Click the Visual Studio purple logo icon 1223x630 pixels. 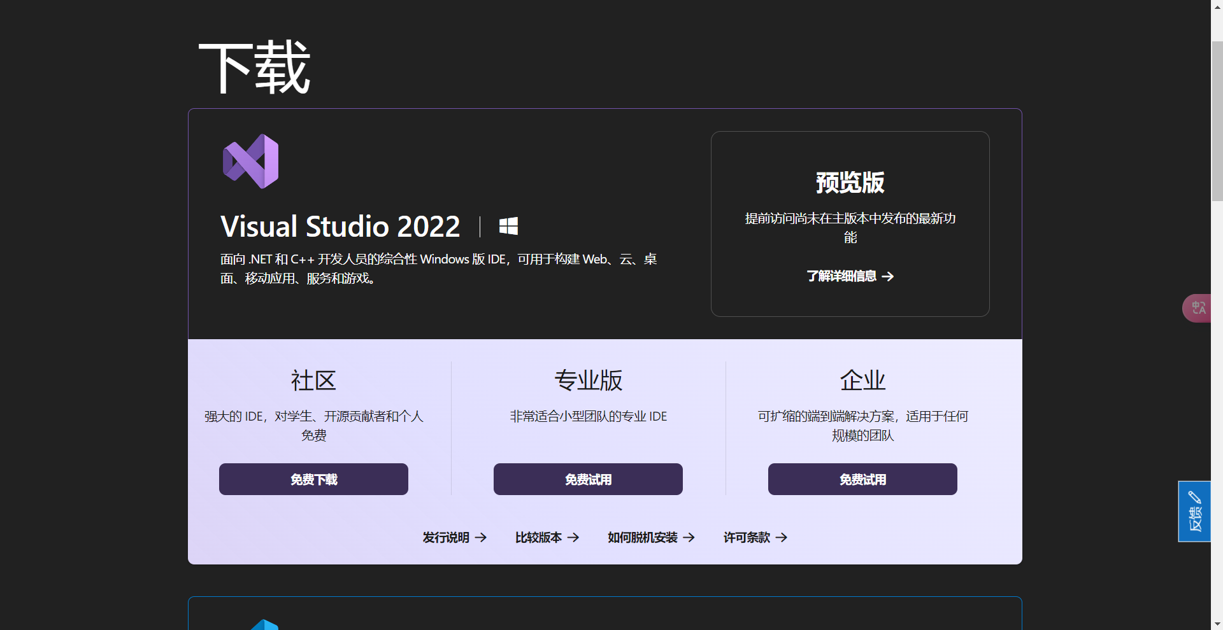click(x=250, y=161)
